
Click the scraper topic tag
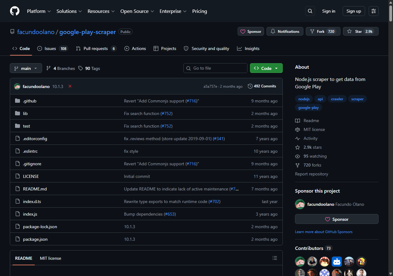click(x=357, y=99)
